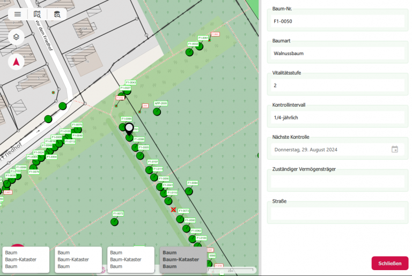Click the F1-0105 tree label
This screenshot has width=412, height=276.
click(65, 131)
